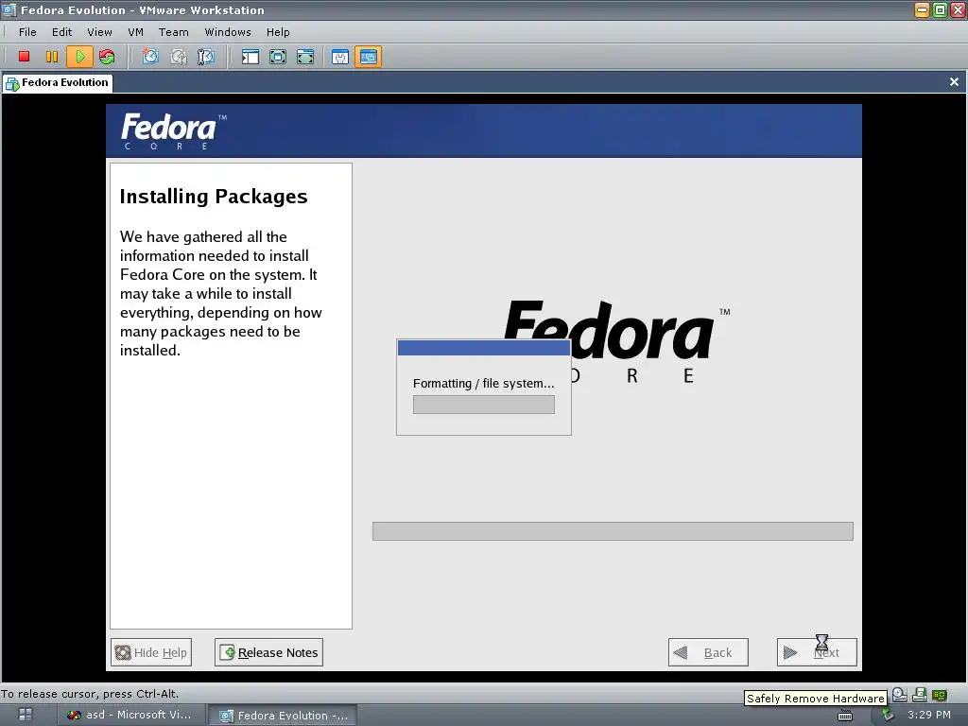Screen dimensions: 968x726
Task: Click the Console view highlighted icon
Action: [368, 57]
